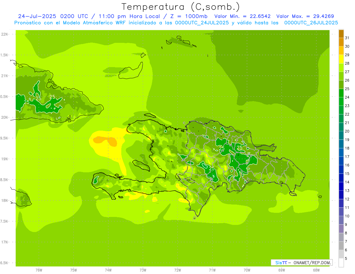This screenshot has height=274, width=355.
Task: Click the '0000UTC_26JUL2025' valid-until time
Action: tap(311, 23)
